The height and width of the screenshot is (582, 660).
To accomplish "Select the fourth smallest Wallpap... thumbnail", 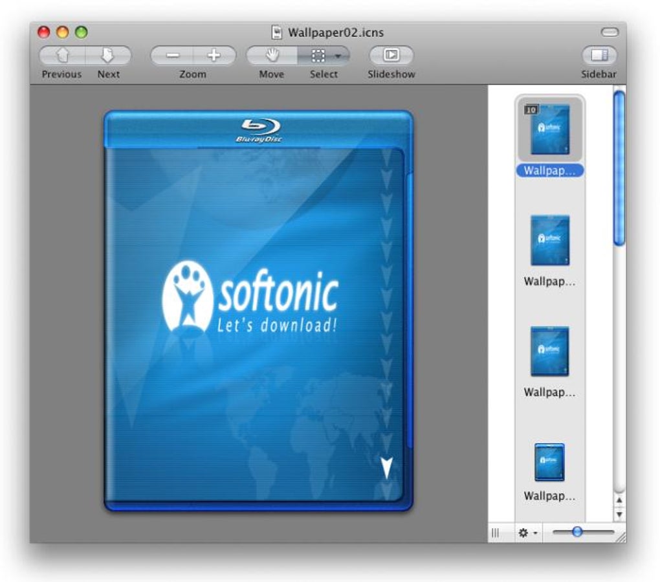I will coord(549,462).
